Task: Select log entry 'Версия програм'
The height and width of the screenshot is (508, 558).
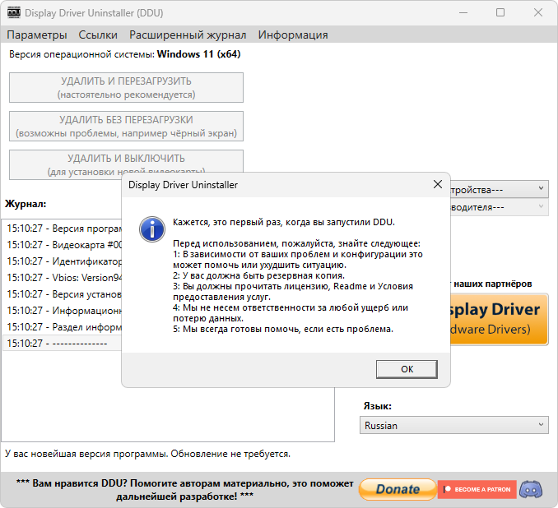Action: tap(63, 229)
